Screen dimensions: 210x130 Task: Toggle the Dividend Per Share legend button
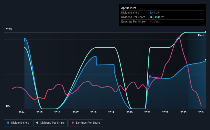(x=50, y=123)
